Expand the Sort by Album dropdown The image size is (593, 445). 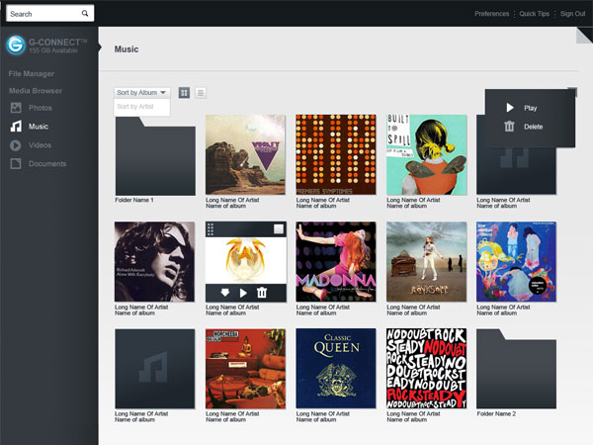(x=141, y=93)
